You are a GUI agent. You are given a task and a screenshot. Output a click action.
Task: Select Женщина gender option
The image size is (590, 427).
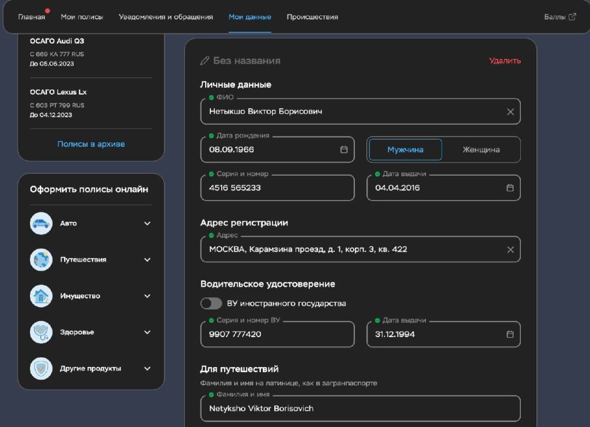(x=481, y=150)
